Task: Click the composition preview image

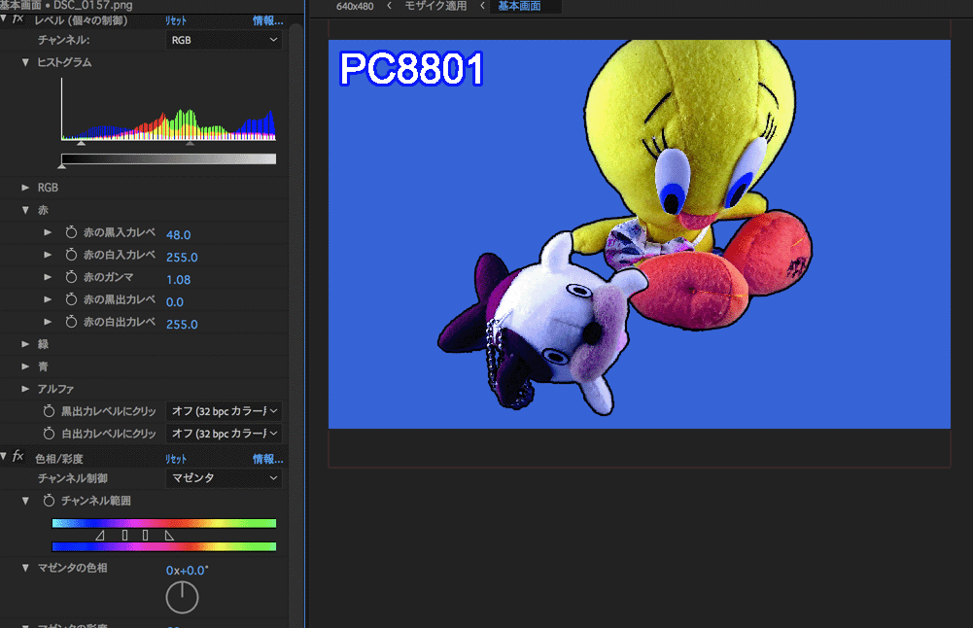Action: tap(640, 234)
